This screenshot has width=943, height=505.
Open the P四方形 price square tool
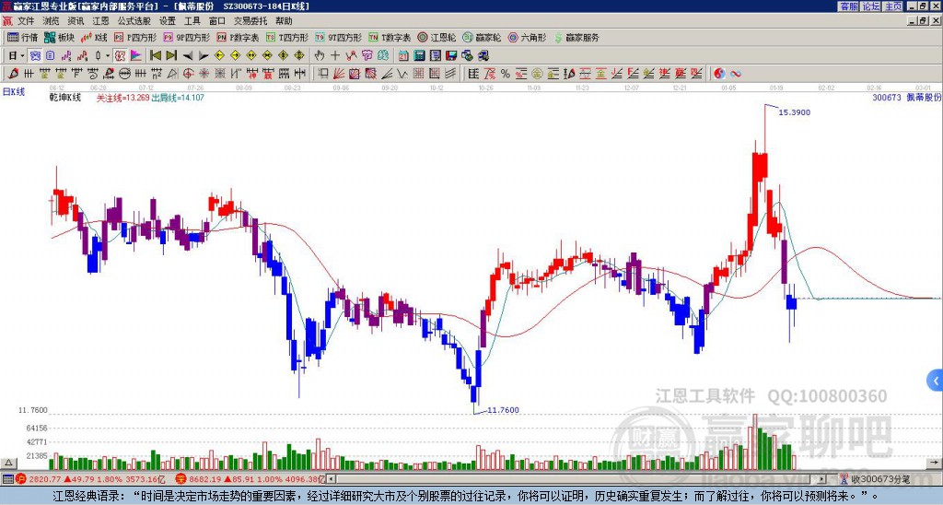134,37
